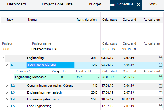Open task link 1.2
This screenshot has width=164, height=110.
click(13, 86)
